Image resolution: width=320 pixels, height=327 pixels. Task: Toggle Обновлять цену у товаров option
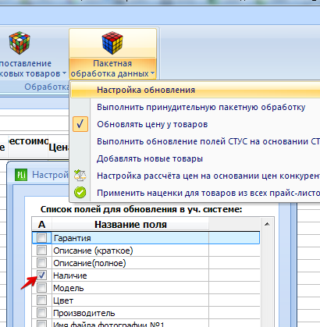[x=195, y=124]
